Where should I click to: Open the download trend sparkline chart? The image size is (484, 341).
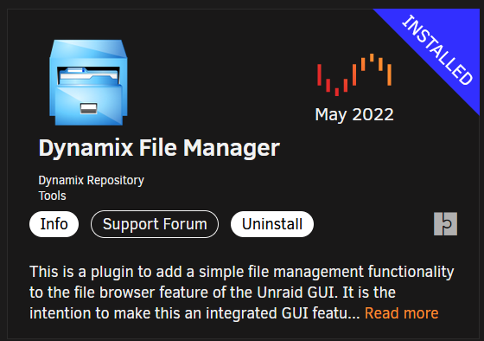[354, 74]
